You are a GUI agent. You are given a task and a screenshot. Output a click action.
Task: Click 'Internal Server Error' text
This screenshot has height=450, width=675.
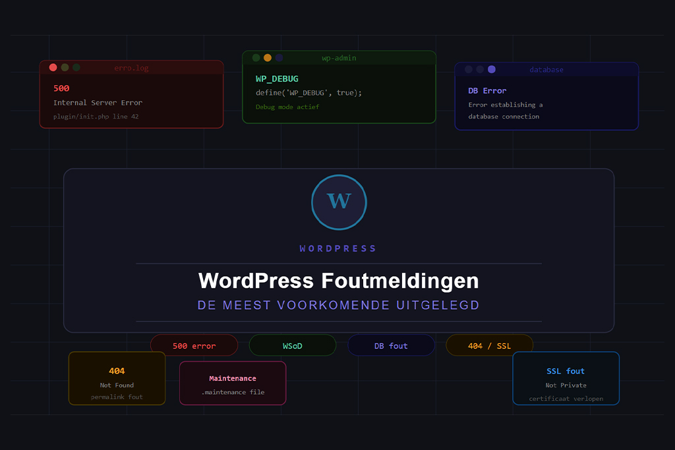click(98, 102)
